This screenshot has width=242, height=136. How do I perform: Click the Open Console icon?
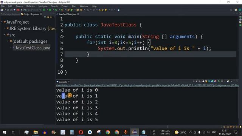(228, 81)
